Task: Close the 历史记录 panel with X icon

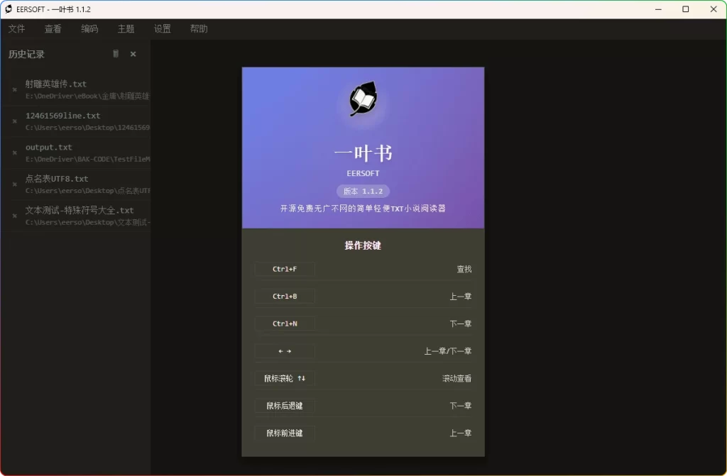Action: (x=133, y=53)
